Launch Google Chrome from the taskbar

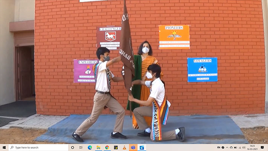[x=107, y=148]
